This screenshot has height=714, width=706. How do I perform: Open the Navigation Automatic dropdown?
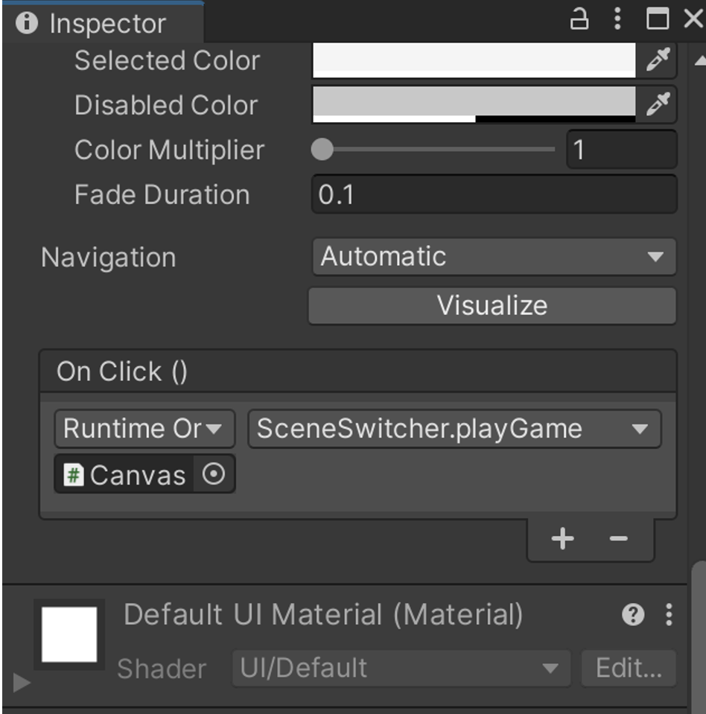coord(494,257)
